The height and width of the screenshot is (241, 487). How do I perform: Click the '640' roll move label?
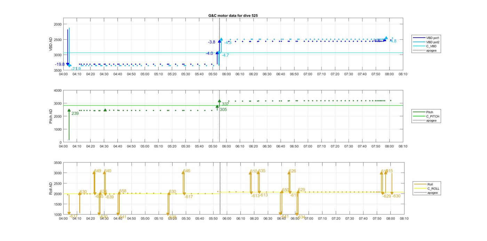coord(108,171)
